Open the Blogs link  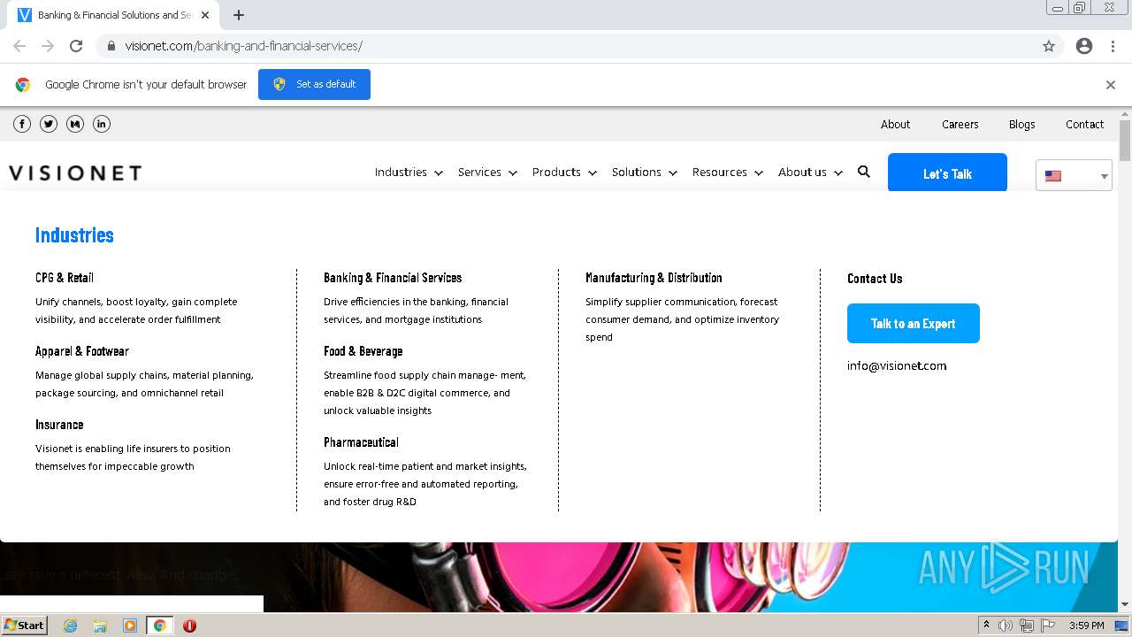[1021, 125]
